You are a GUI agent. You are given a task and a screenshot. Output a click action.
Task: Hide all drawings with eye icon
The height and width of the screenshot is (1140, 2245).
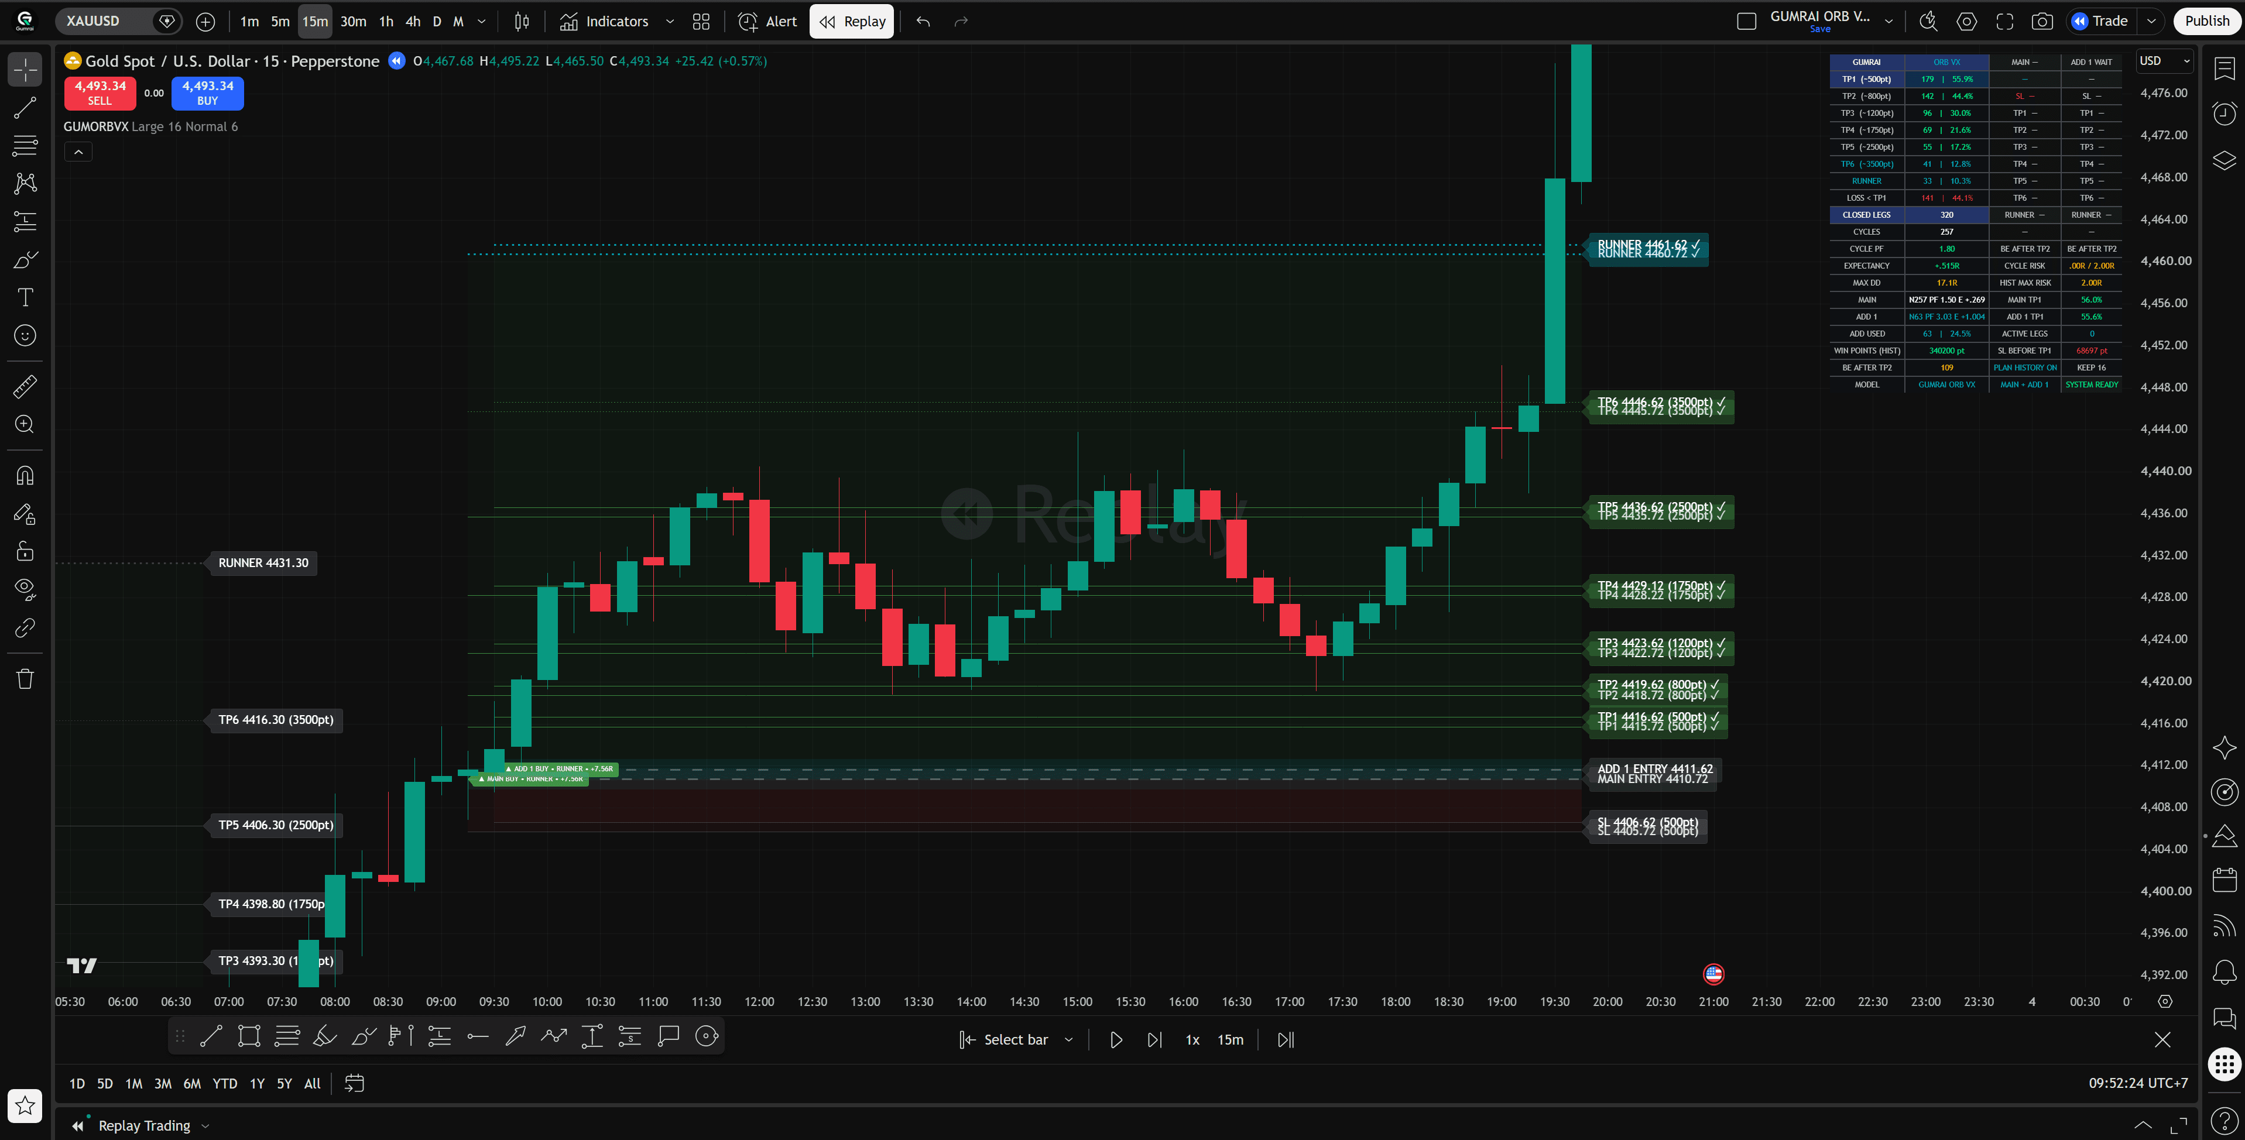[25, 590]
